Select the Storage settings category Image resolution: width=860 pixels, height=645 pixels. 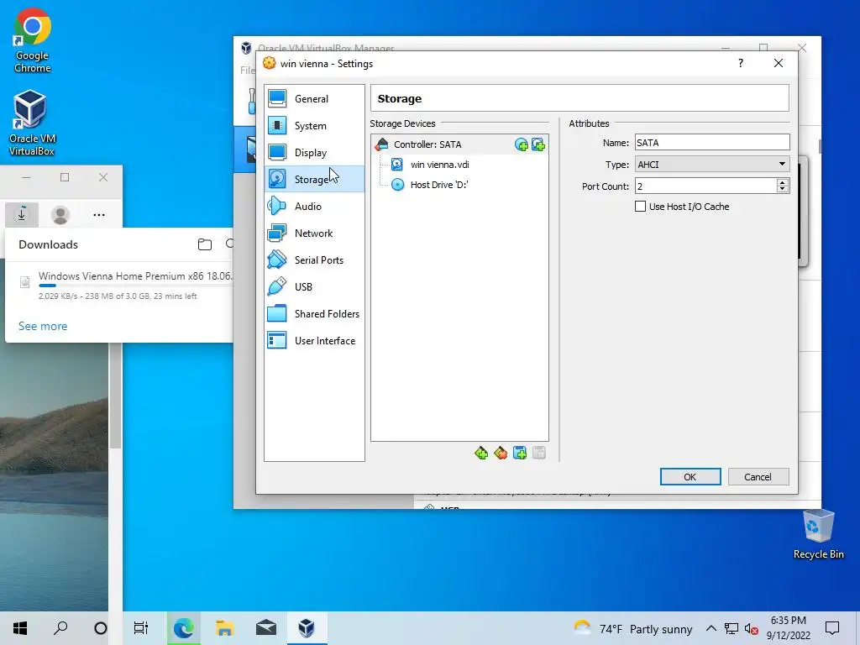[314, 180]
